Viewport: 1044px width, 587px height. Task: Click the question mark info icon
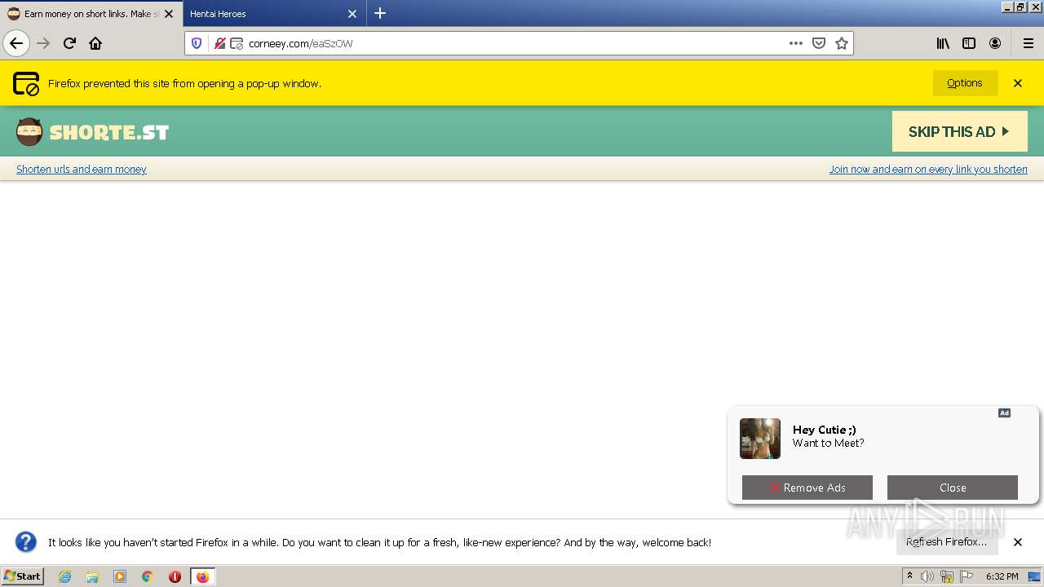pos(26,542)
